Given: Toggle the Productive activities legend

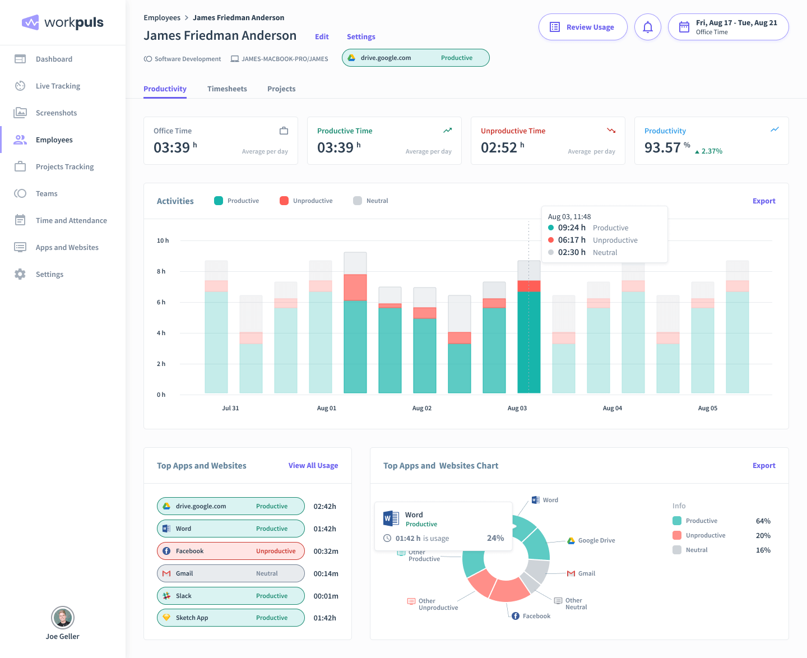Looking at the screenshot, I should coord(236,200).
